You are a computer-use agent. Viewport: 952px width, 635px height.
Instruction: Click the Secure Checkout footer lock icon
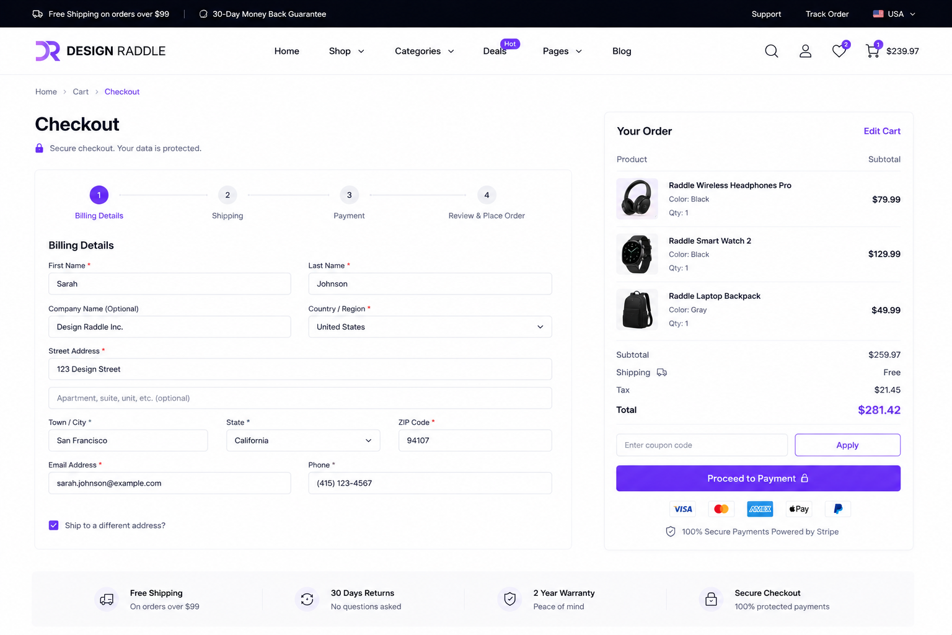[x=712, y=600]
